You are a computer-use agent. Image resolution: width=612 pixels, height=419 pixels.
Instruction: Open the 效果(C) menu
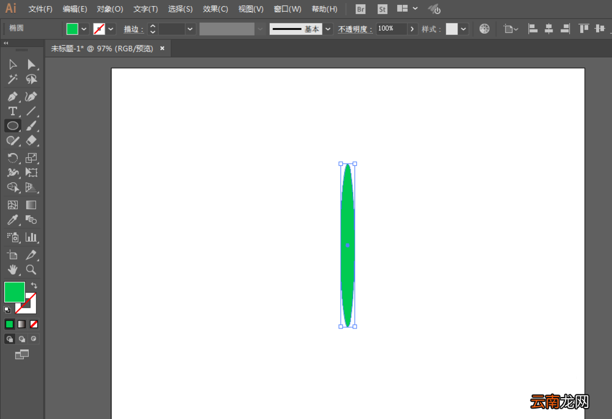tap(215, 9)
